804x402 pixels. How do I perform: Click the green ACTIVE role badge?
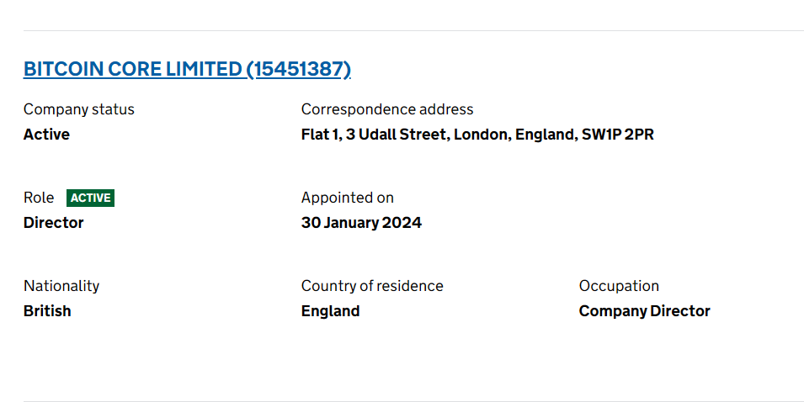coord(90,198)
